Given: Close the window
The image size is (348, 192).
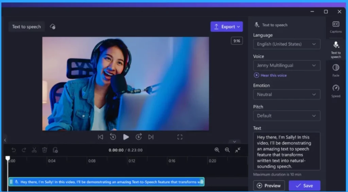Looking at the screenshot, I should pyautogui.click(x=340, y=12).
